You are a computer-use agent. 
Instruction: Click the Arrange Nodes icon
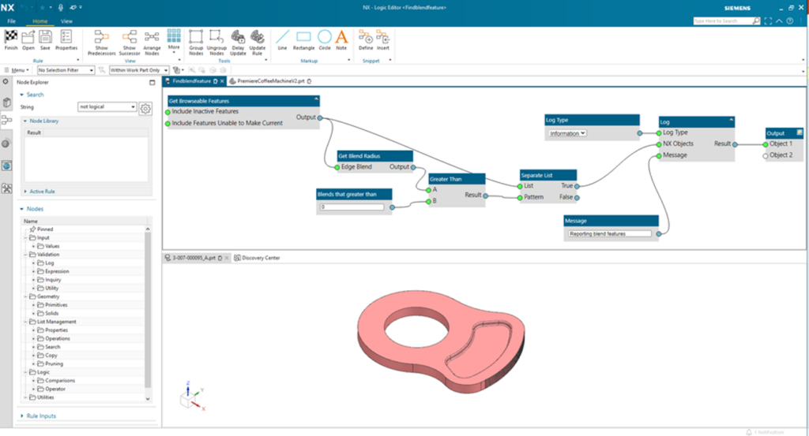tap(152, 37)
